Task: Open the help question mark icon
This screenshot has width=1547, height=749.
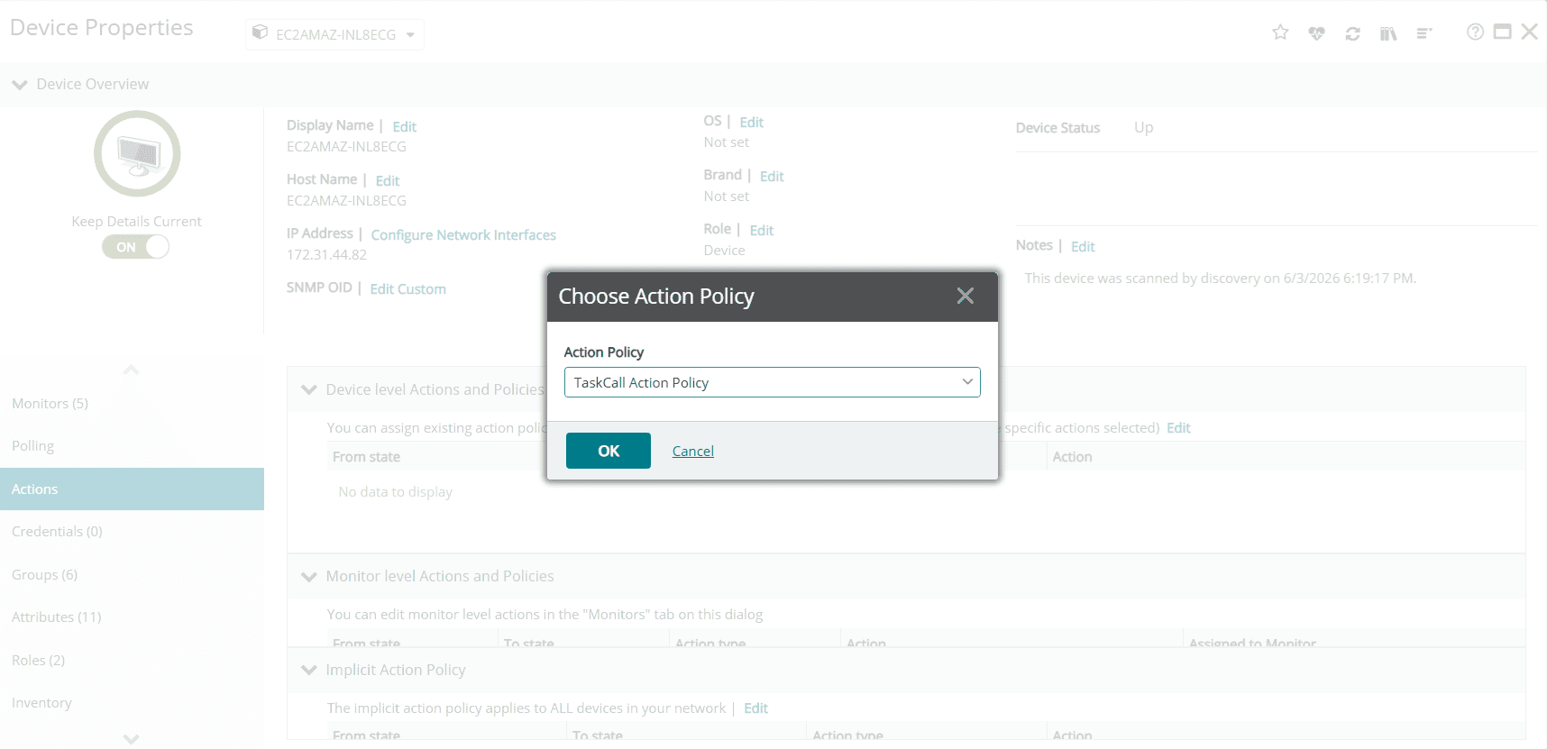Action: coord(1475,32)
